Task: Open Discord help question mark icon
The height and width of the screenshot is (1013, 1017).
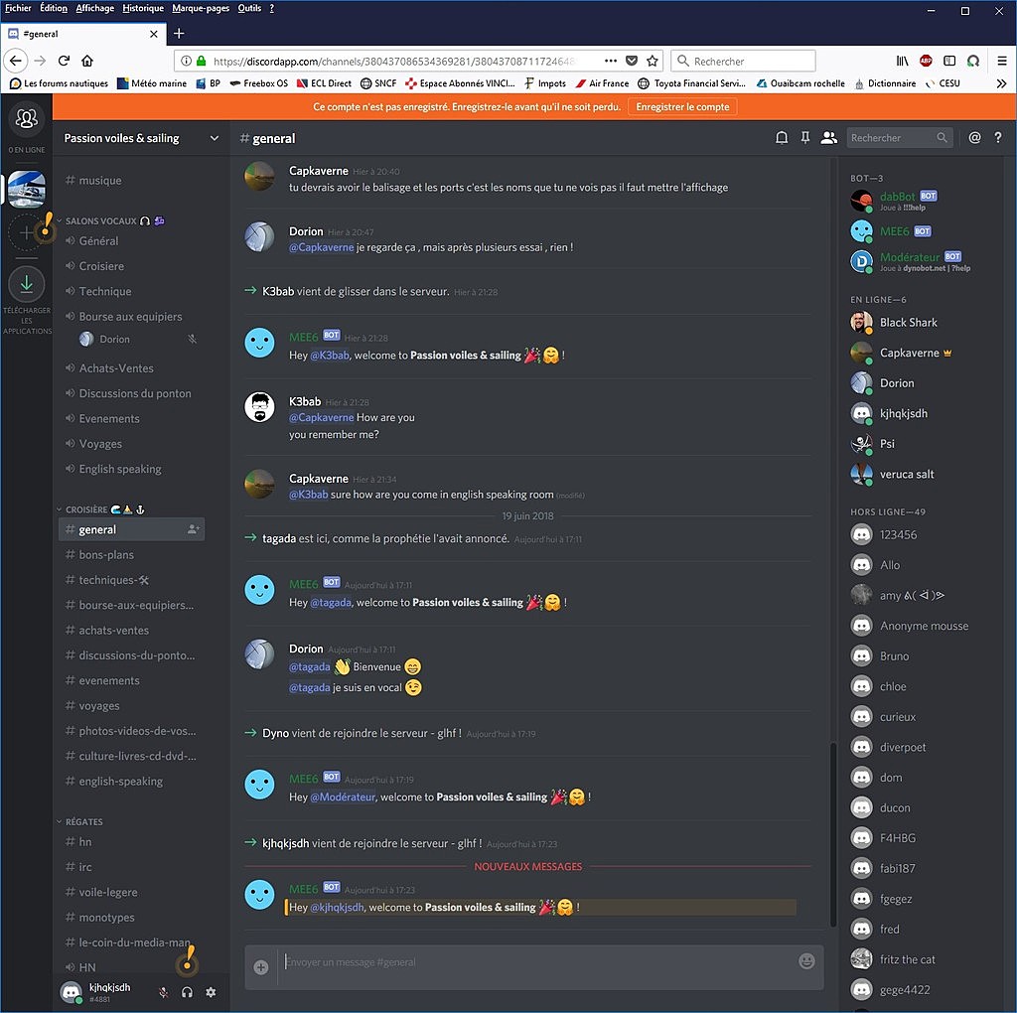Action: pyautogui.click(x=997, y=137)
